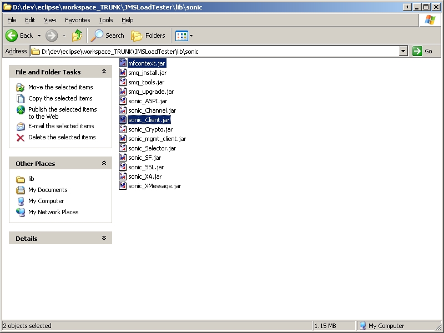Click Delete the selected items
The width and height of the screenshot is (444, 333).
(x=62, y=137)
